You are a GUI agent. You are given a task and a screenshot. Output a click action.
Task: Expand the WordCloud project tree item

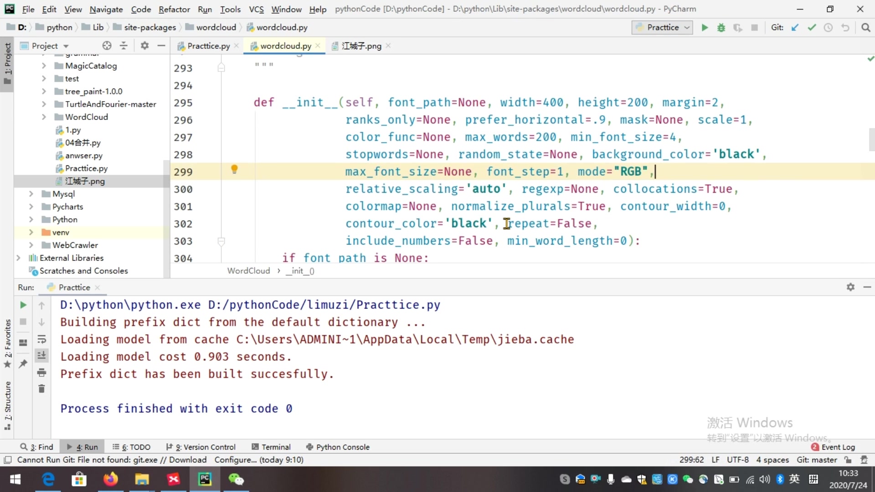[x=43, y=117]
